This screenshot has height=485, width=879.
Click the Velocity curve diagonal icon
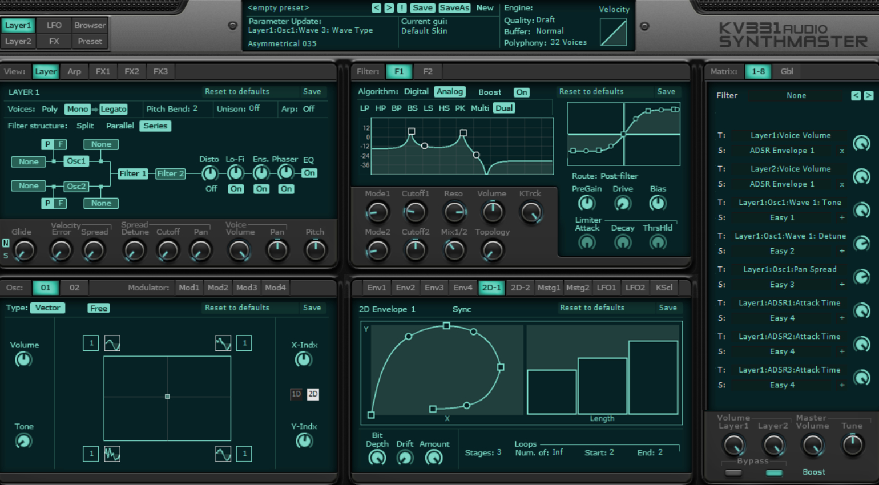(x=614, y=32)
